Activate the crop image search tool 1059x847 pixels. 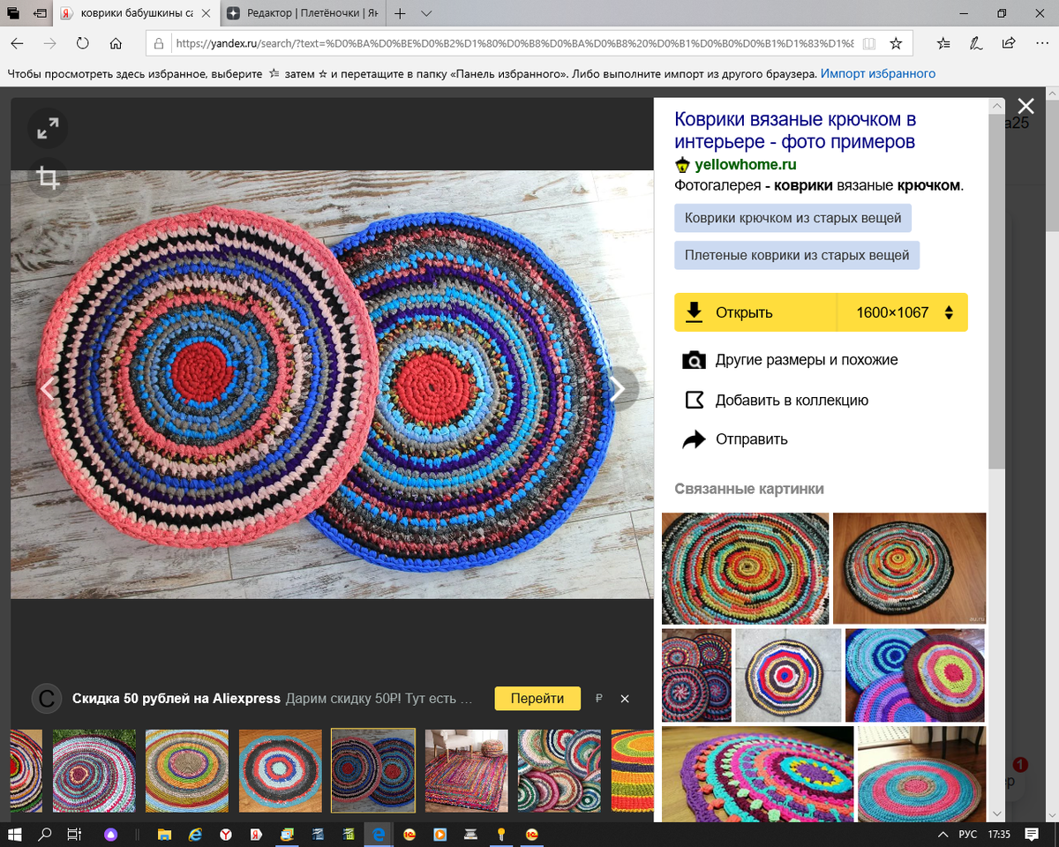[x=48, y=178]
